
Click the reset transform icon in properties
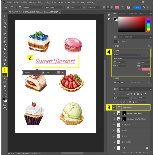click(149, 46)
